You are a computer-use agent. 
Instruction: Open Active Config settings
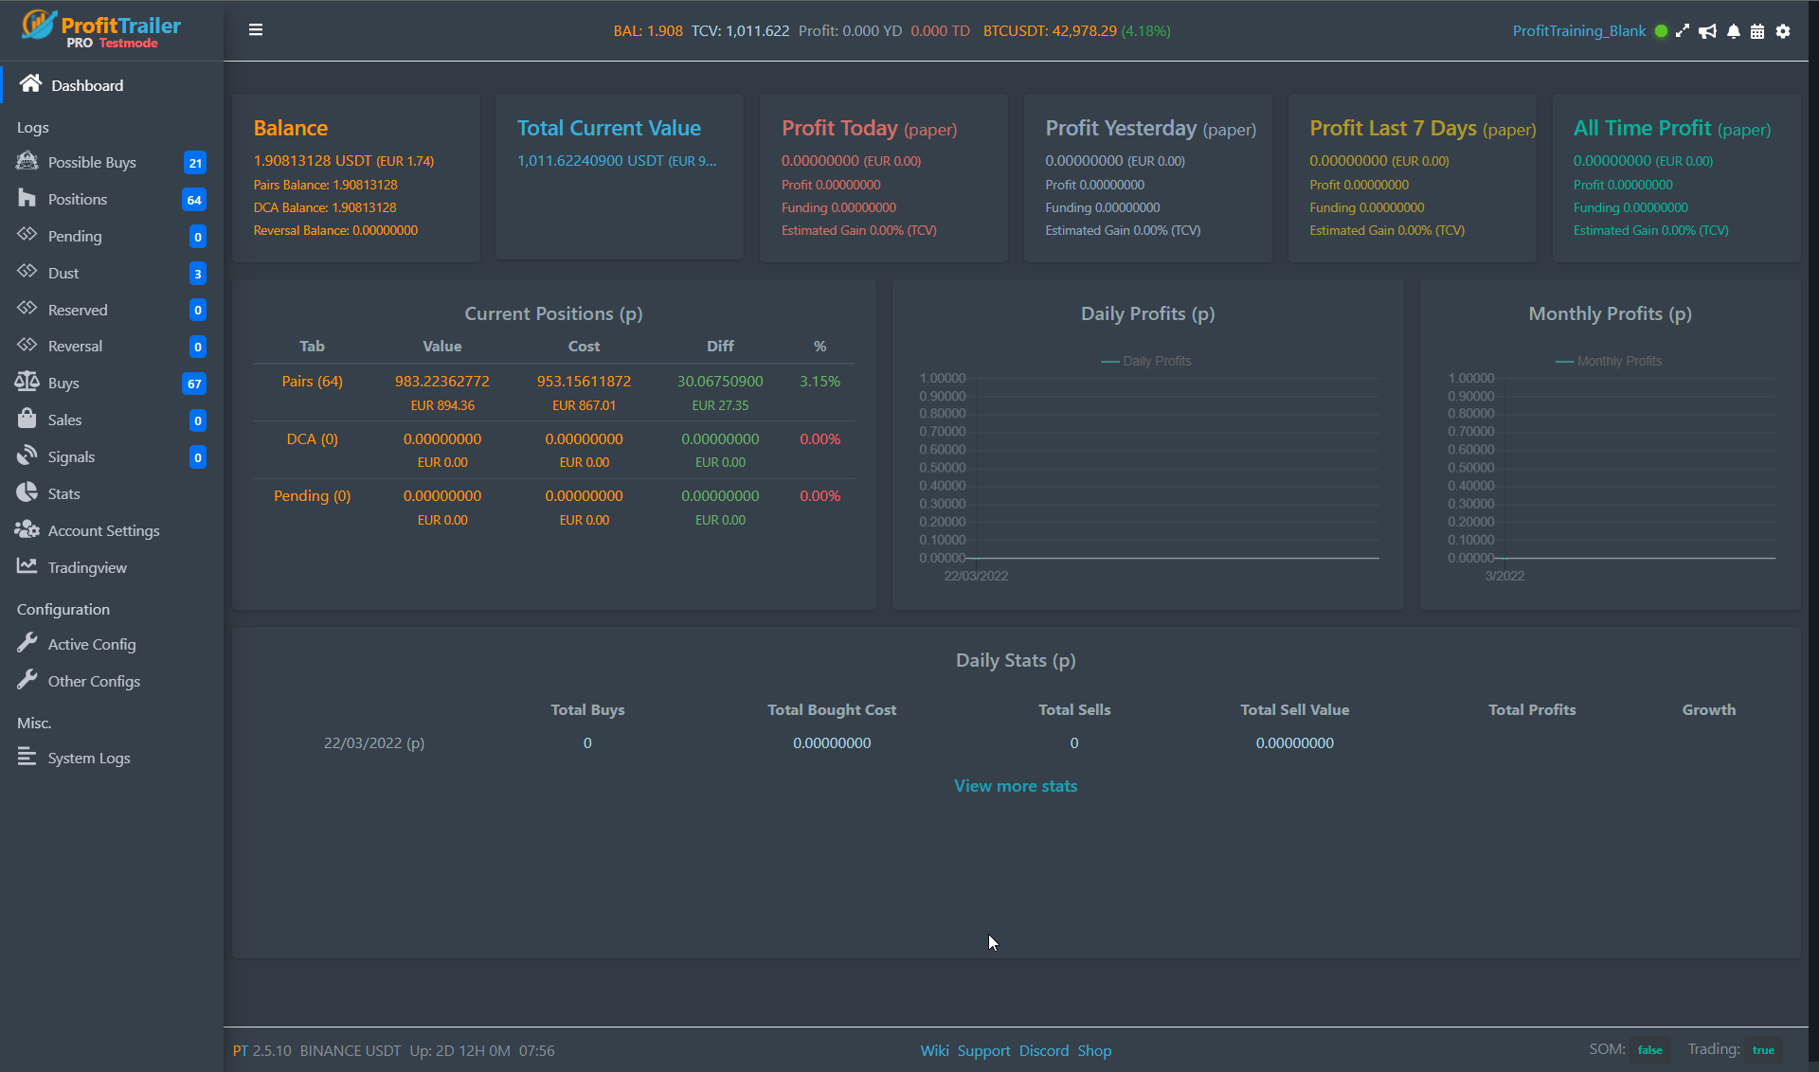(x=91, y=645)
